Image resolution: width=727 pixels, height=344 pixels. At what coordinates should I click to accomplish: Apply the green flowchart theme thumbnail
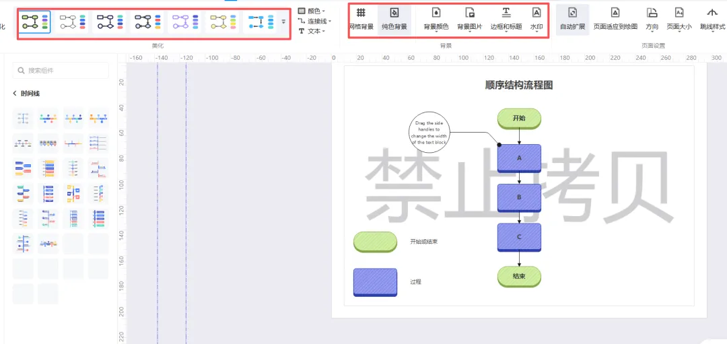click(x=35, y=22)
